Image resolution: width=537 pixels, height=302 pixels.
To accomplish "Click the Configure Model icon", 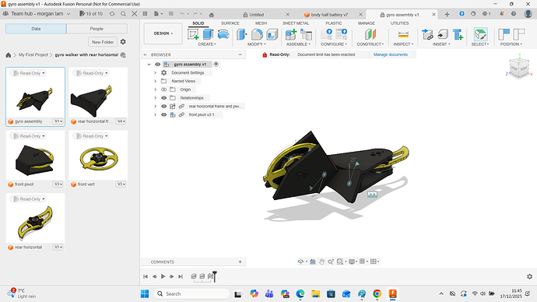I will (x=327, y=34).
